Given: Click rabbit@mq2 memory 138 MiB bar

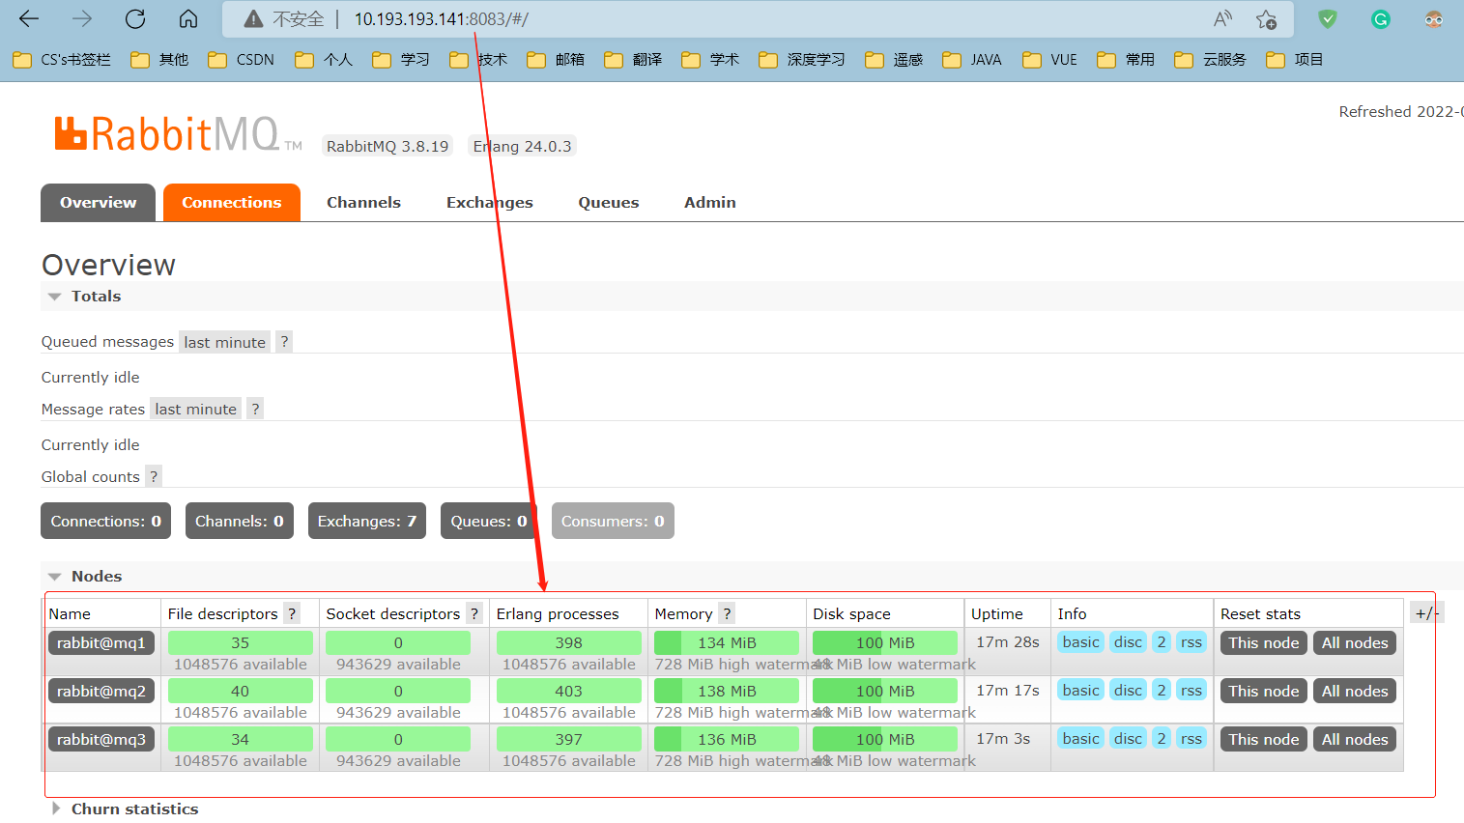Looking at the screenshot, I should click(727, 692).
